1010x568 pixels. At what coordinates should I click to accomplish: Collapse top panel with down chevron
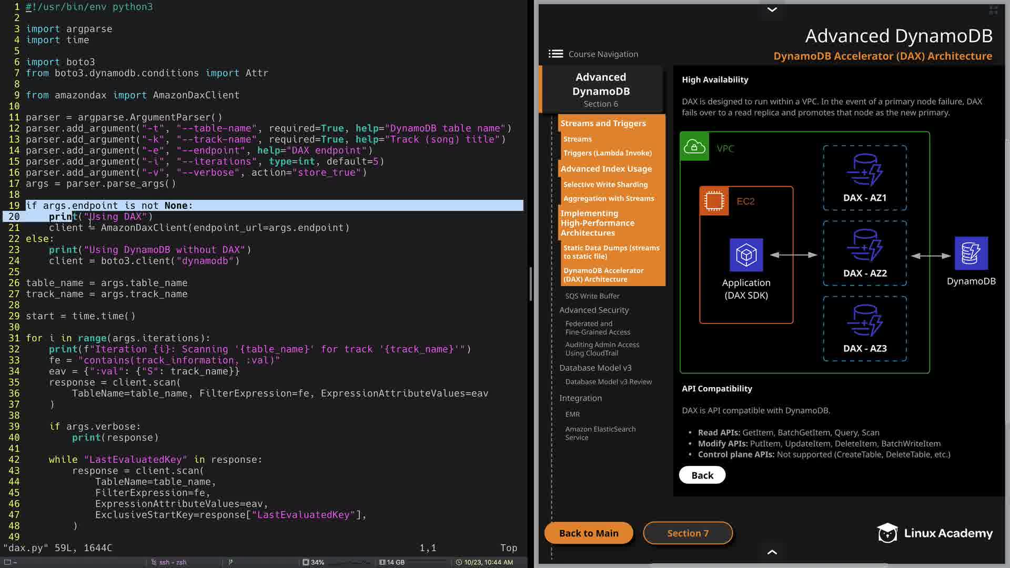coord(772,9)
